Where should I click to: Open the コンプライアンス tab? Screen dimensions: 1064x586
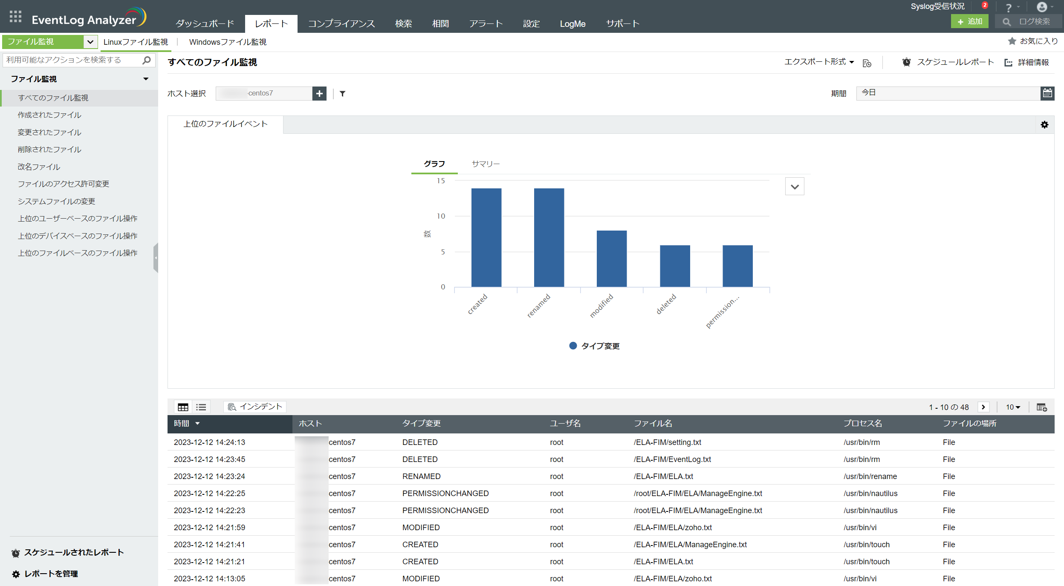point(341,24)
